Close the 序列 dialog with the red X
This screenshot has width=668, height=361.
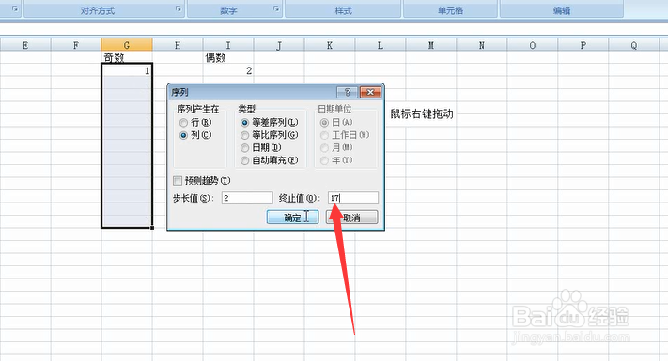(x=370, y=92)
